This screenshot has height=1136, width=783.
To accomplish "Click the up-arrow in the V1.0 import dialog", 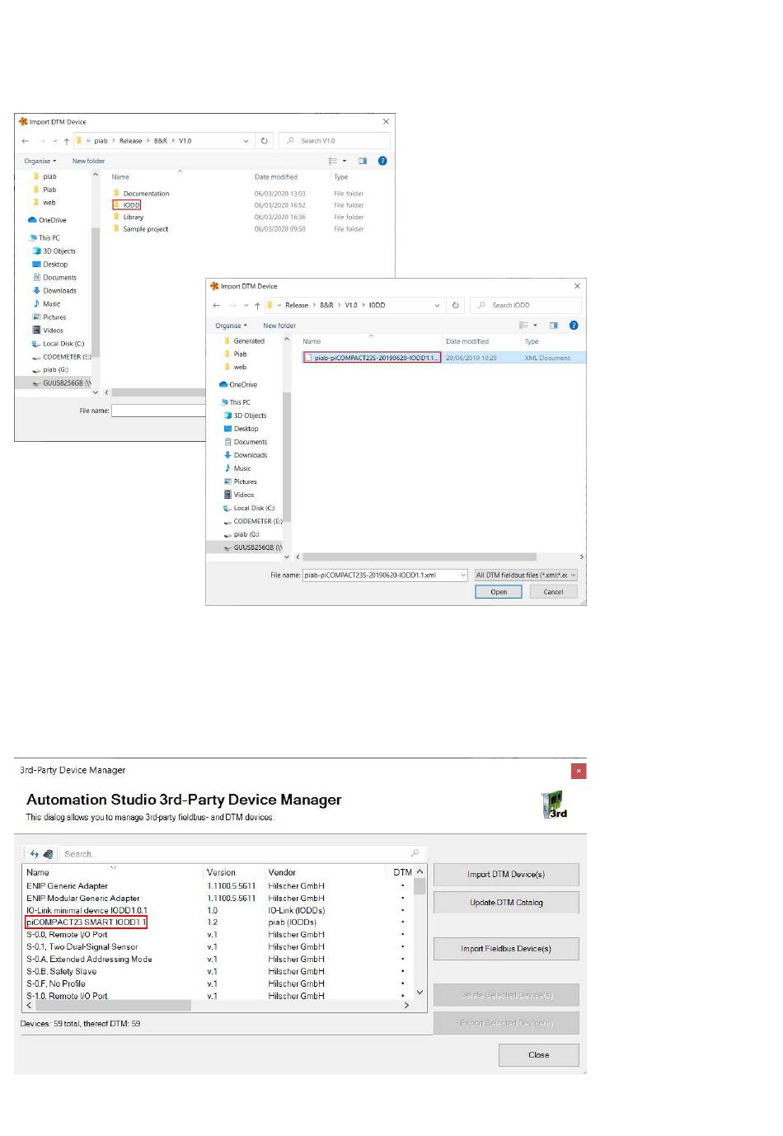I will point(67,141).
